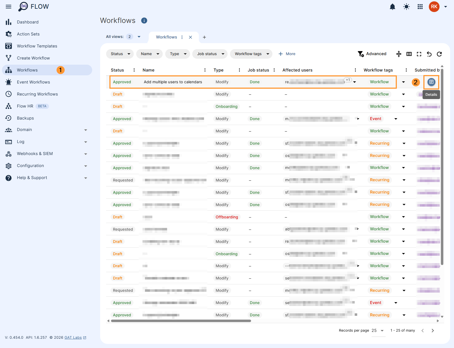Screen dimensions: 454x348
Task: Toggle light/dark theme sun icon
Action: point(406,7)
